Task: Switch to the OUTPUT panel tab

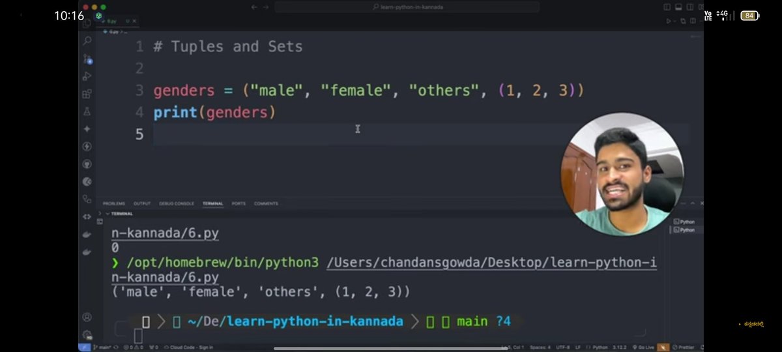Action: tap(142, 203)
